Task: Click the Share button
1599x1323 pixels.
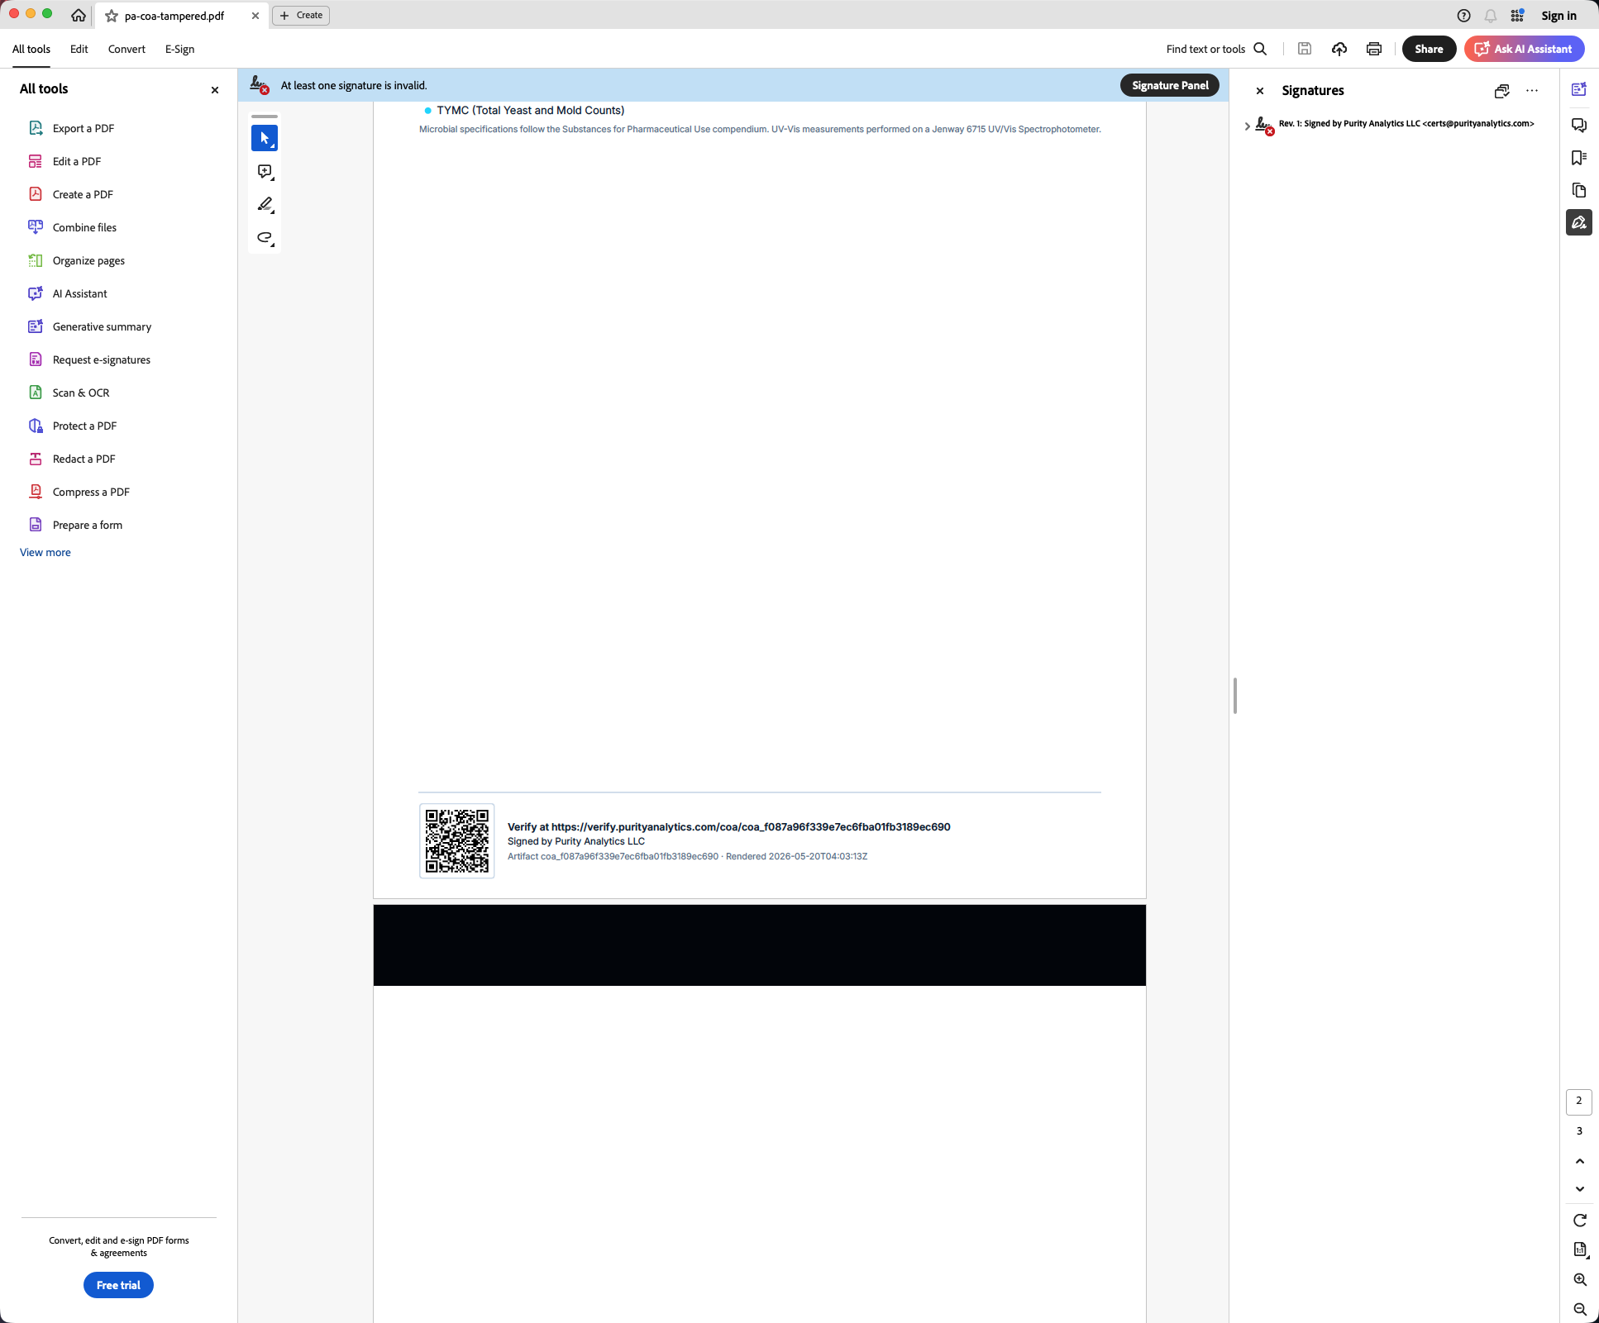Action: click(1429, 49)
